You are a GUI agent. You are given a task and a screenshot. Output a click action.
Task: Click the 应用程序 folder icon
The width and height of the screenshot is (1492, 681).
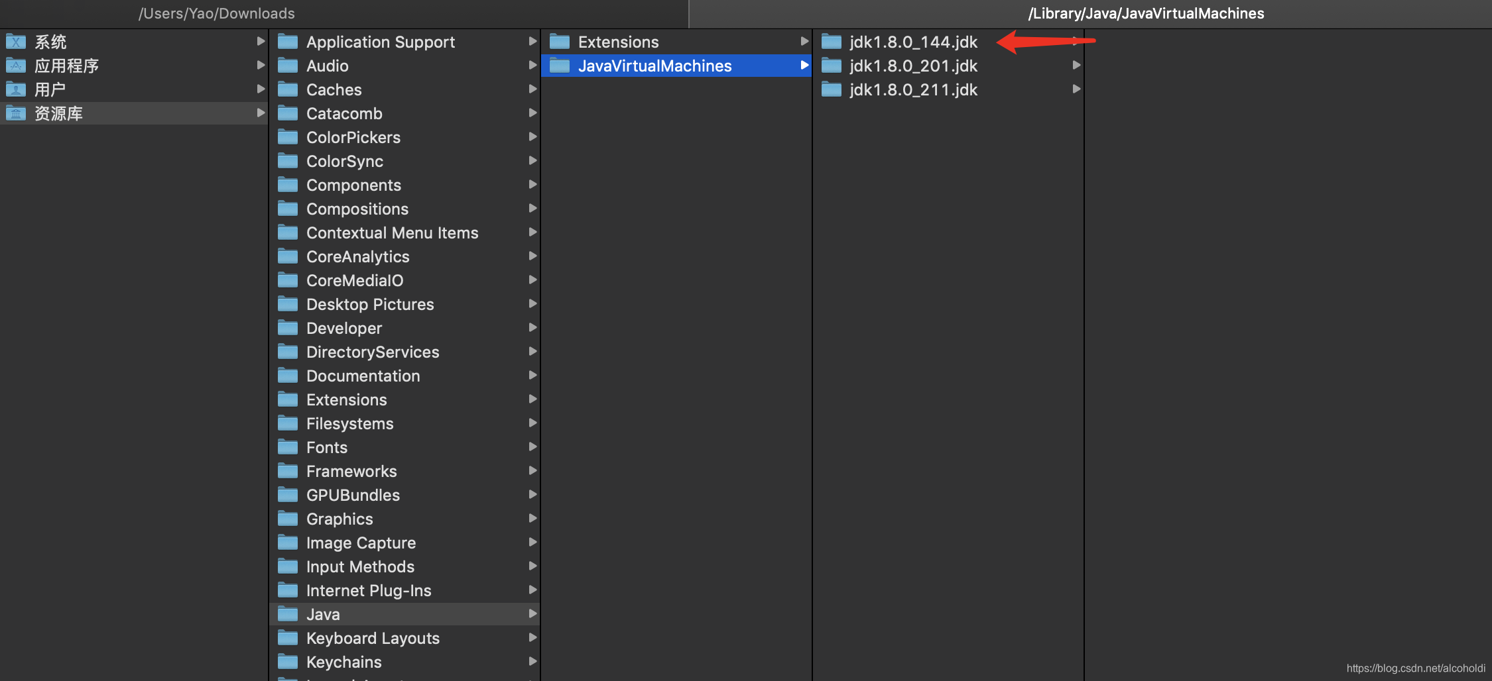tap(16, 66)
